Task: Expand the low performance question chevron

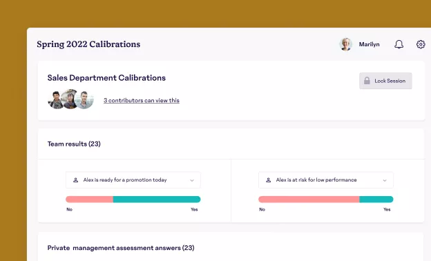Action: coord(385,180)
